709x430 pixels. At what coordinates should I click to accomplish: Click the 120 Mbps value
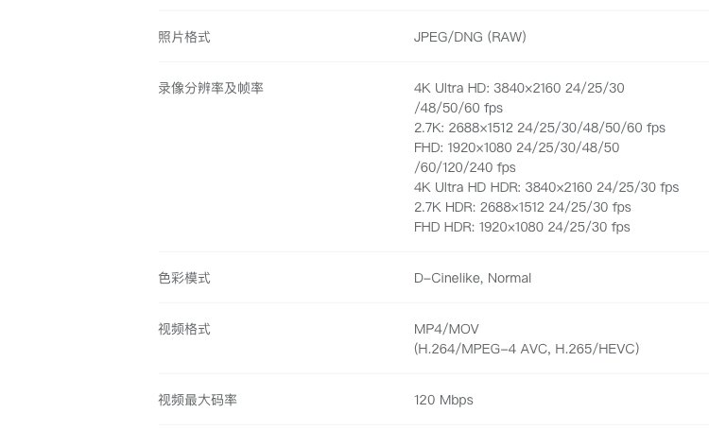(443, 400)
